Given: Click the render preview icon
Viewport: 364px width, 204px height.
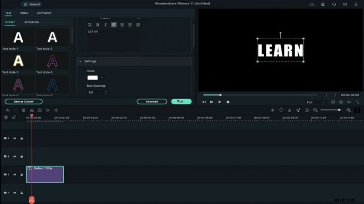Looking at the screenshot, I should (272, 110).
